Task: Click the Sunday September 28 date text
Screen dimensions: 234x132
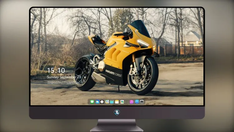Action: 64,77
